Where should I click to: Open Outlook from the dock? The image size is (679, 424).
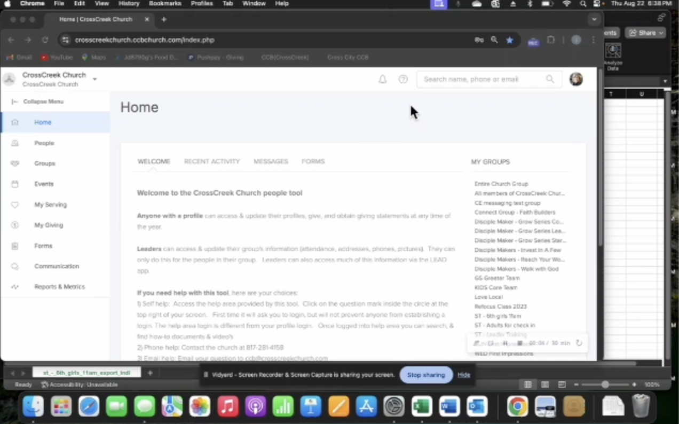point(477,407)
